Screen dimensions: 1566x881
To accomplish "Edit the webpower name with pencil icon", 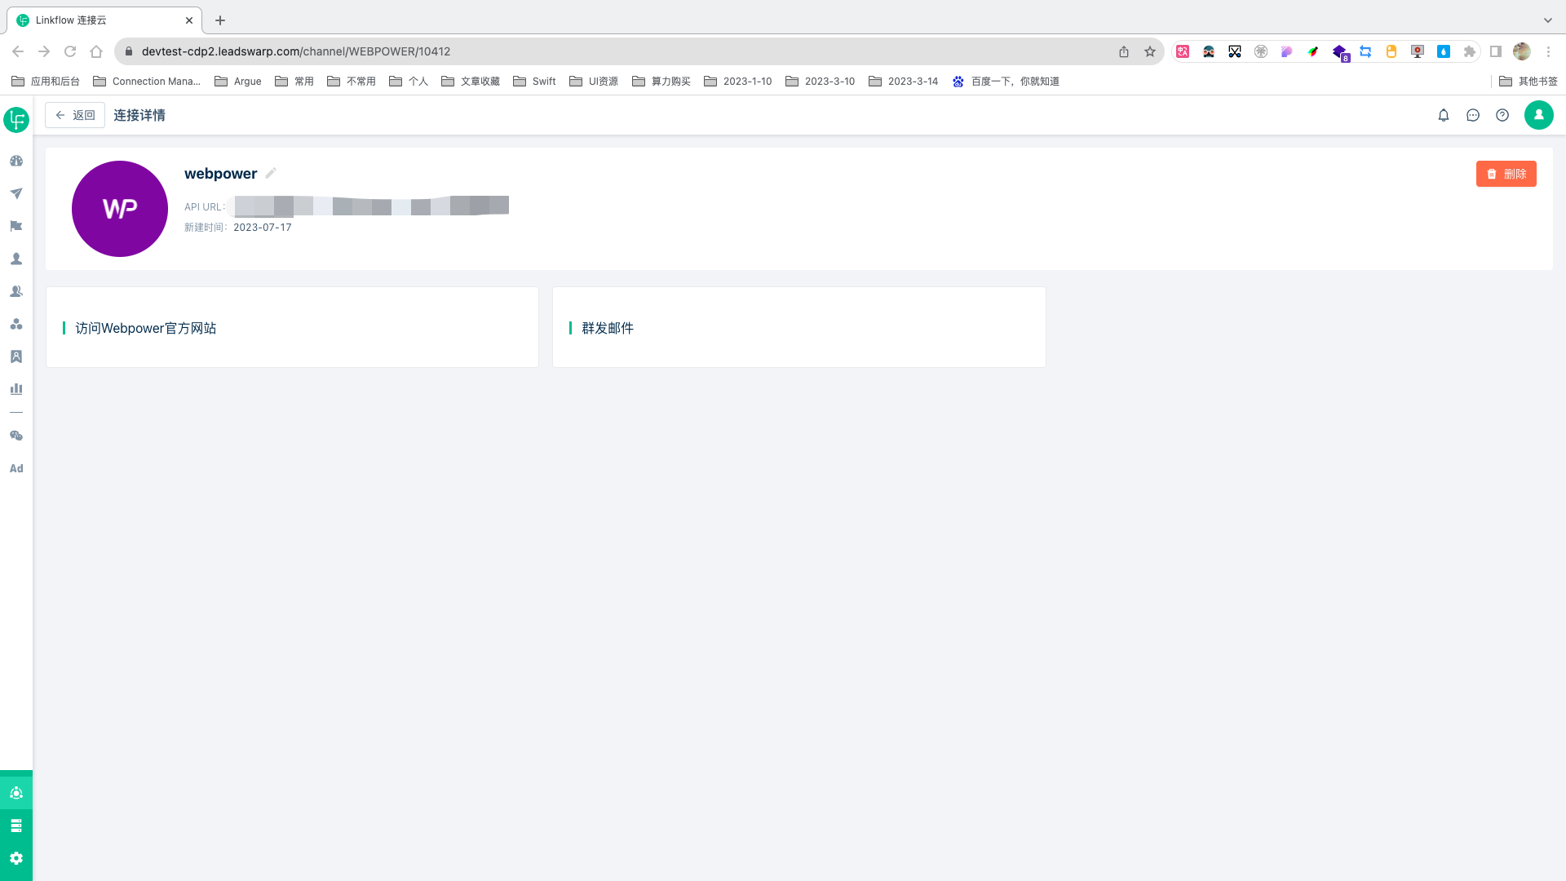I will point(271,173).
